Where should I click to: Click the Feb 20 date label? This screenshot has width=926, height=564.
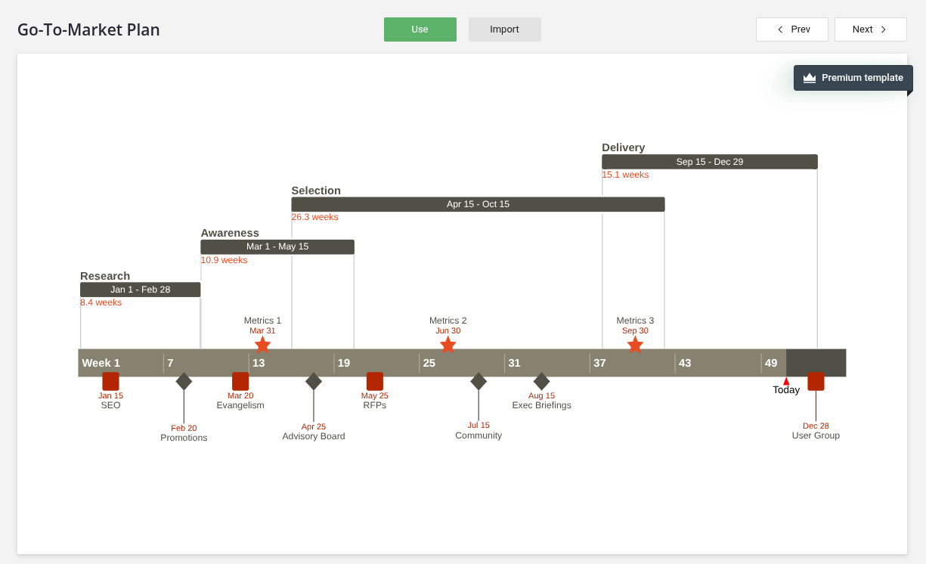184,428
